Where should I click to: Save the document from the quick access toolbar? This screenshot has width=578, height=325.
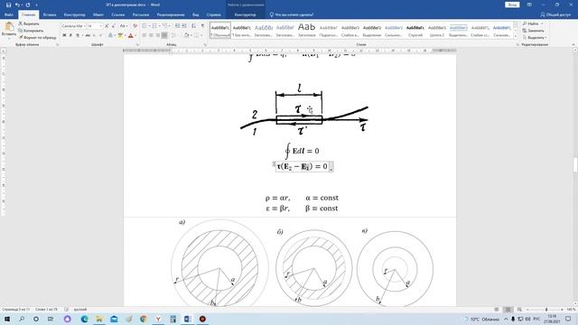click(x=8, y=5)
